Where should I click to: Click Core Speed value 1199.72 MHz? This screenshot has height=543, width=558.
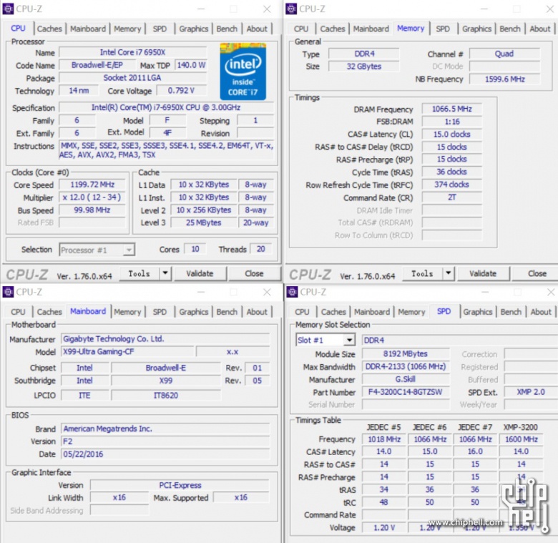coord(92,185)
